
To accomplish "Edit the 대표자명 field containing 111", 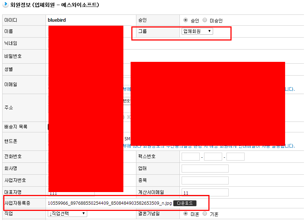I will tap(85, 193).
